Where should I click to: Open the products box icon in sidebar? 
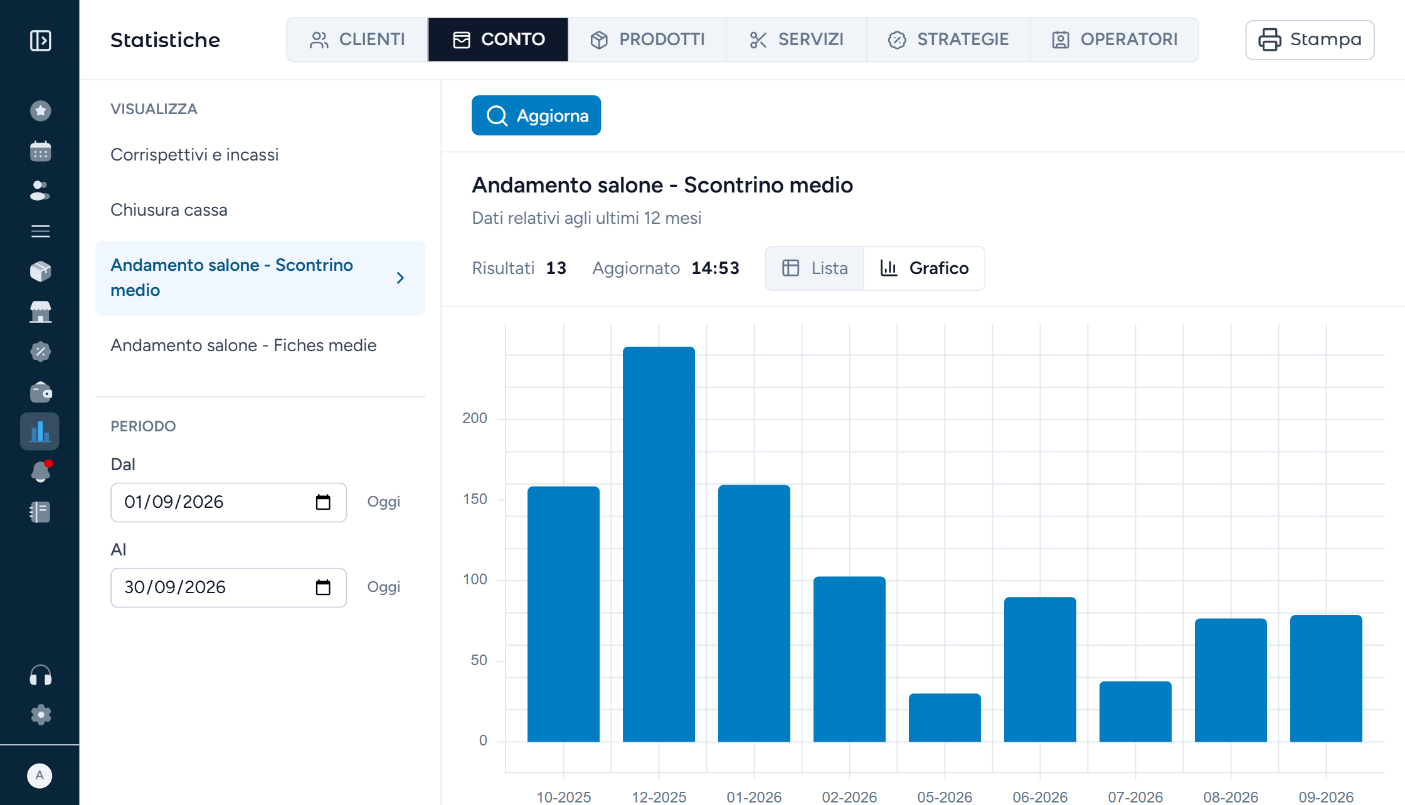pos(40,271)
